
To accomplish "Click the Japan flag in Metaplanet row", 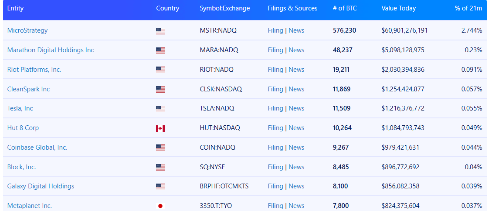I will (x=160, y=206).
